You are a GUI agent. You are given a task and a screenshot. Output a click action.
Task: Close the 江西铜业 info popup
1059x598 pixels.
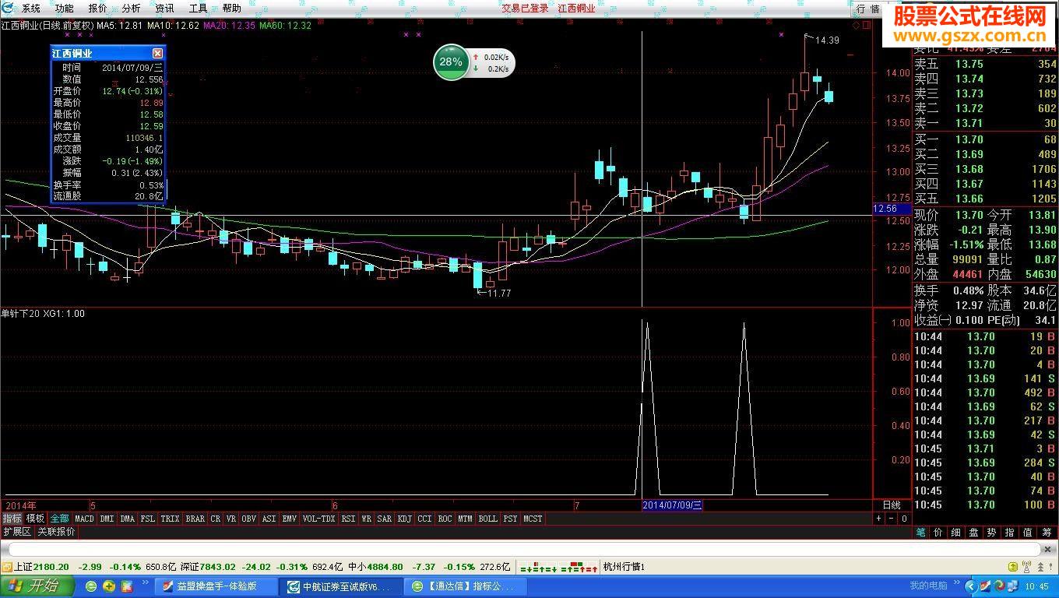click(x=157, y=53)
